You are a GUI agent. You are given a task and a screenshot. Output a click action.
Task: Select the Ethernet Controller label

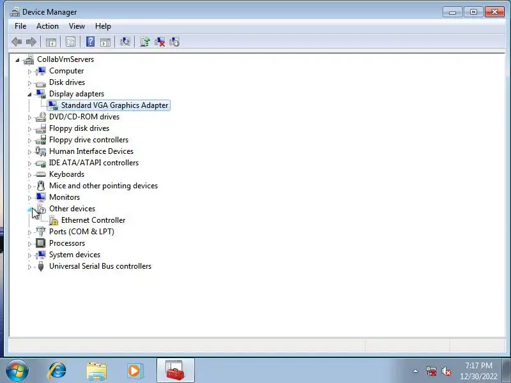coord(93,220)
